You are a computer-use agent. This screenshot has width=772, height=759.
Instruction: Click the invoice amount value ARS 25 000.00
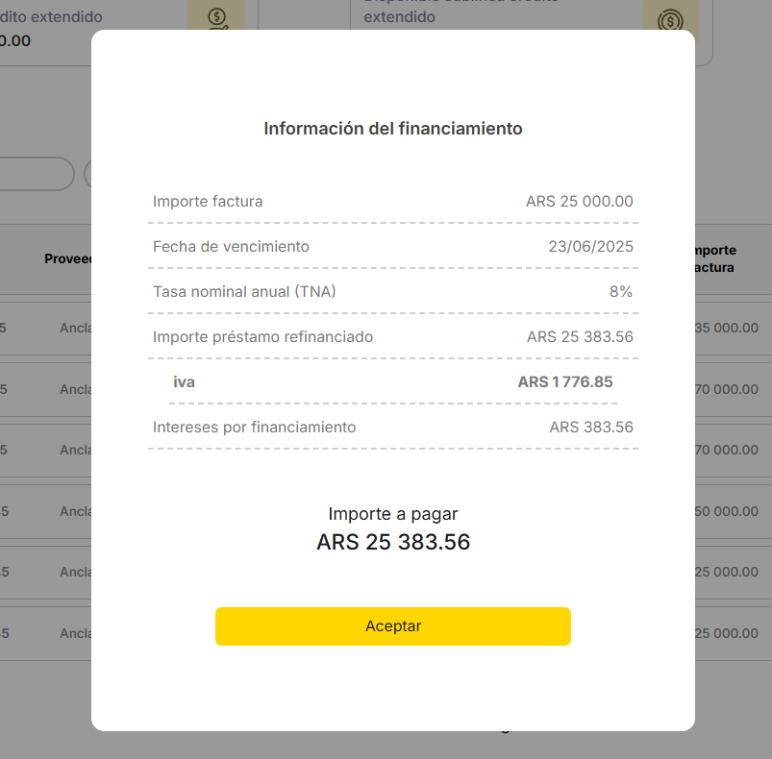point(579,202)
